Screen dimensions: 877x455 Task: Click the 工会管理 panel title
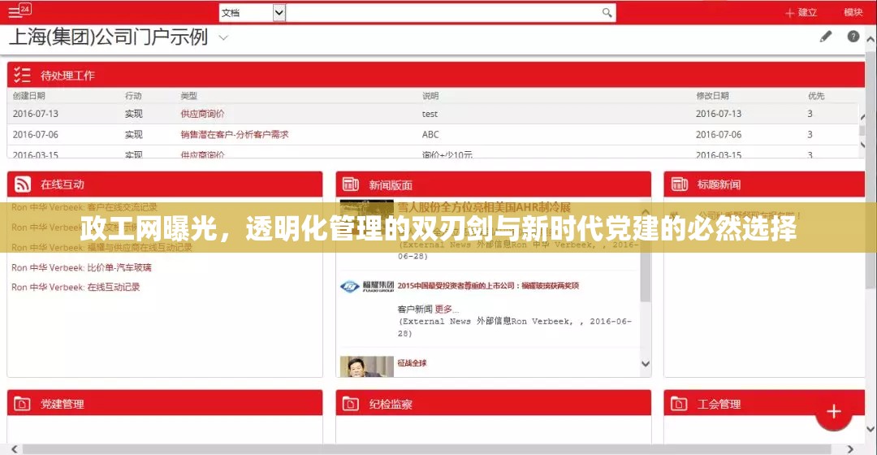[x=719, y=404]
